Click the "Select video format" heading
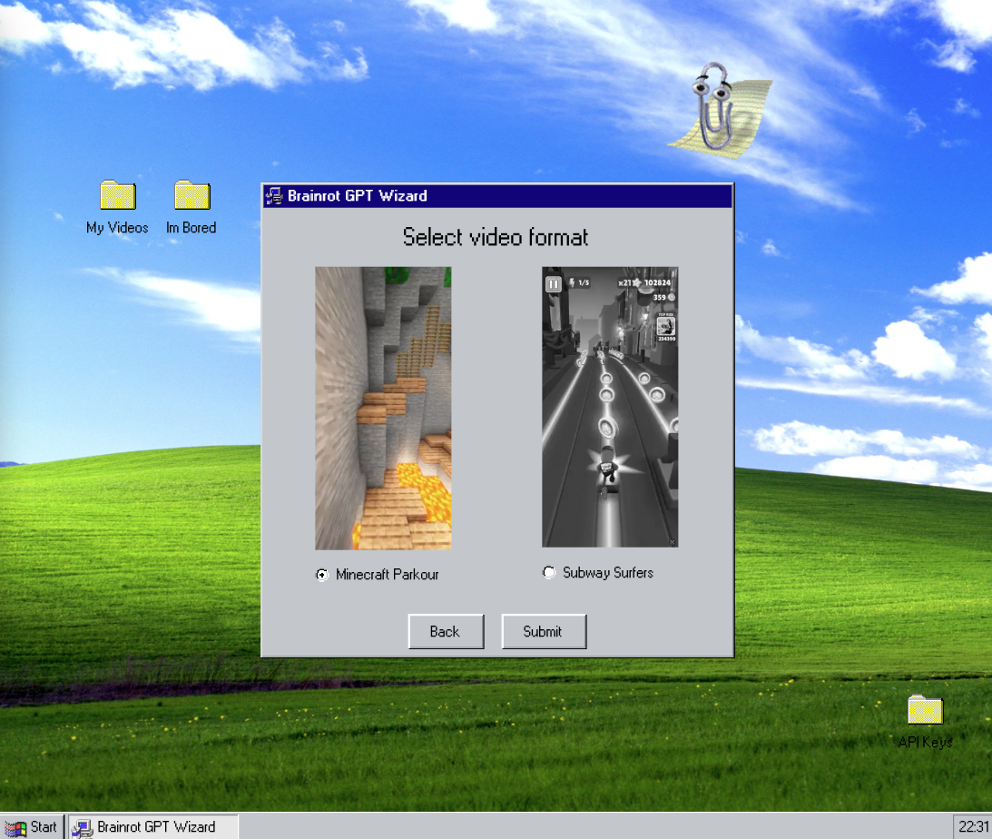Viewport: 992px width, 839px height. [x=496, y=237]
